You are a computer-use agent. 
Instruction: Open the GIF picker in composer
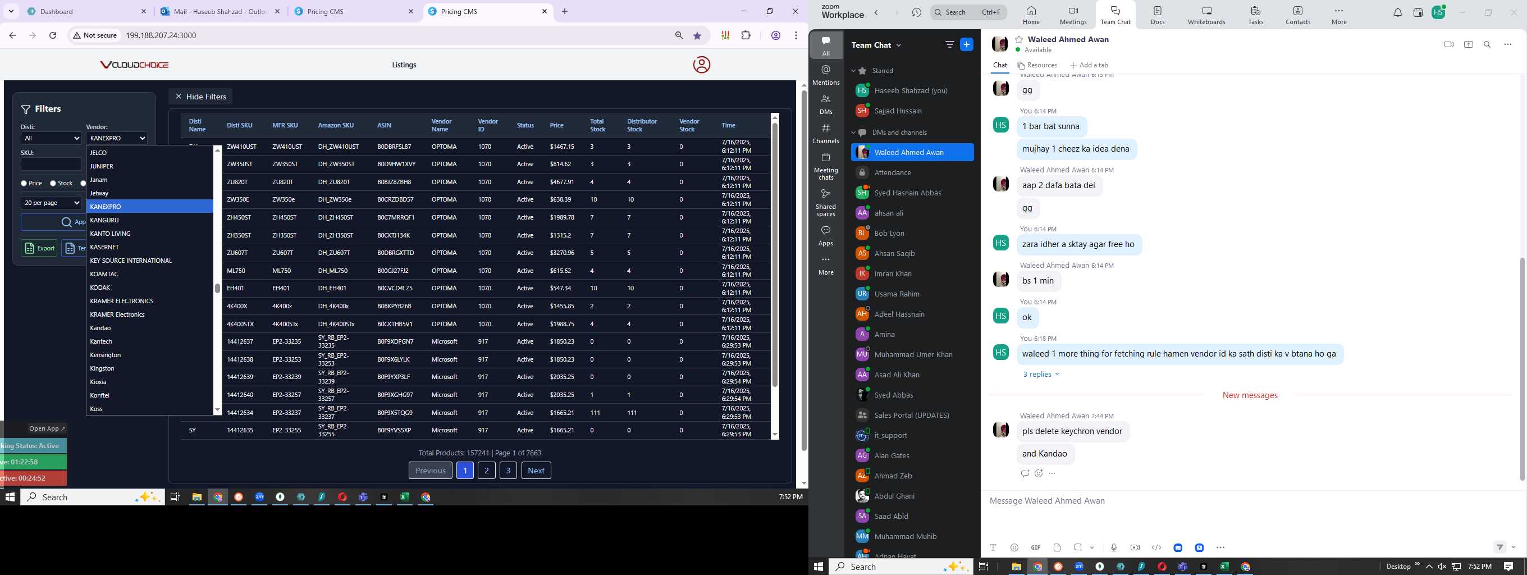(1036, 547)
